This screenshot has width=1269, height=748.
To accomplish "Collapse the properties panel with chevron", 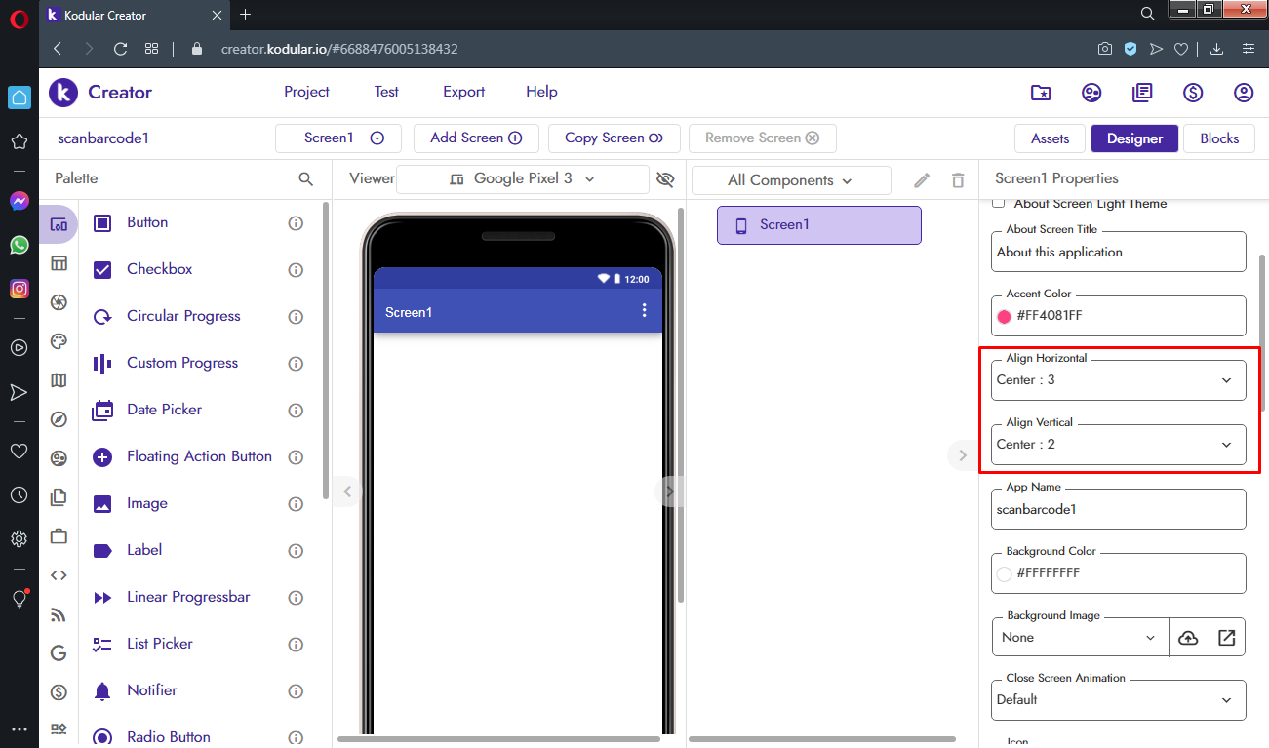I will tap(962, 455).
